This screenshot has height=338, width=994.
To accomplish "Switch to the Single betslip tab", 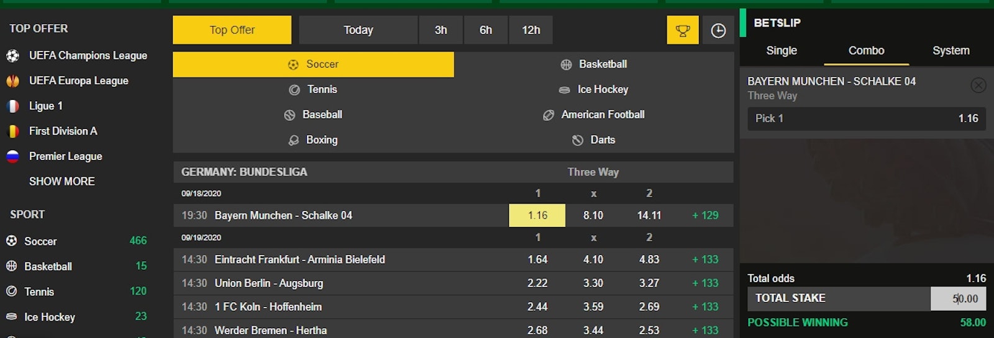I will click(x=781, y=51).
